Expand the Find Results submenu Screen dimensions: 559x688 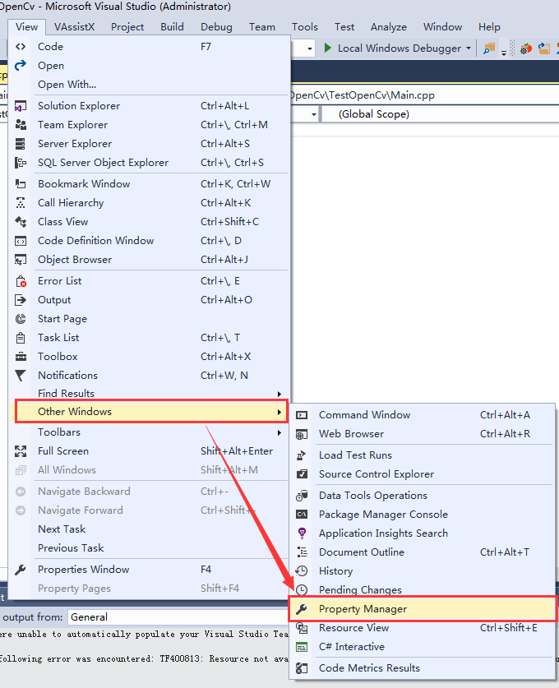point(148,394)
